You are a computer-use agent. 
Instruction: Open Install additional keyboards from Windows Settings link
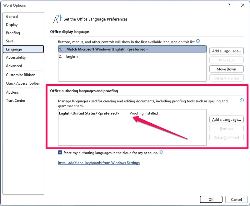(x=99, y=163)
